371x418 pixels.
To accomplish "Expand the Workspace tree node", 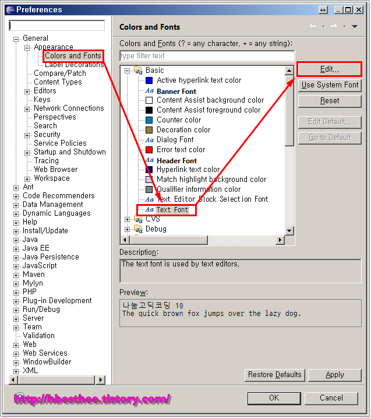I will 27,179.
